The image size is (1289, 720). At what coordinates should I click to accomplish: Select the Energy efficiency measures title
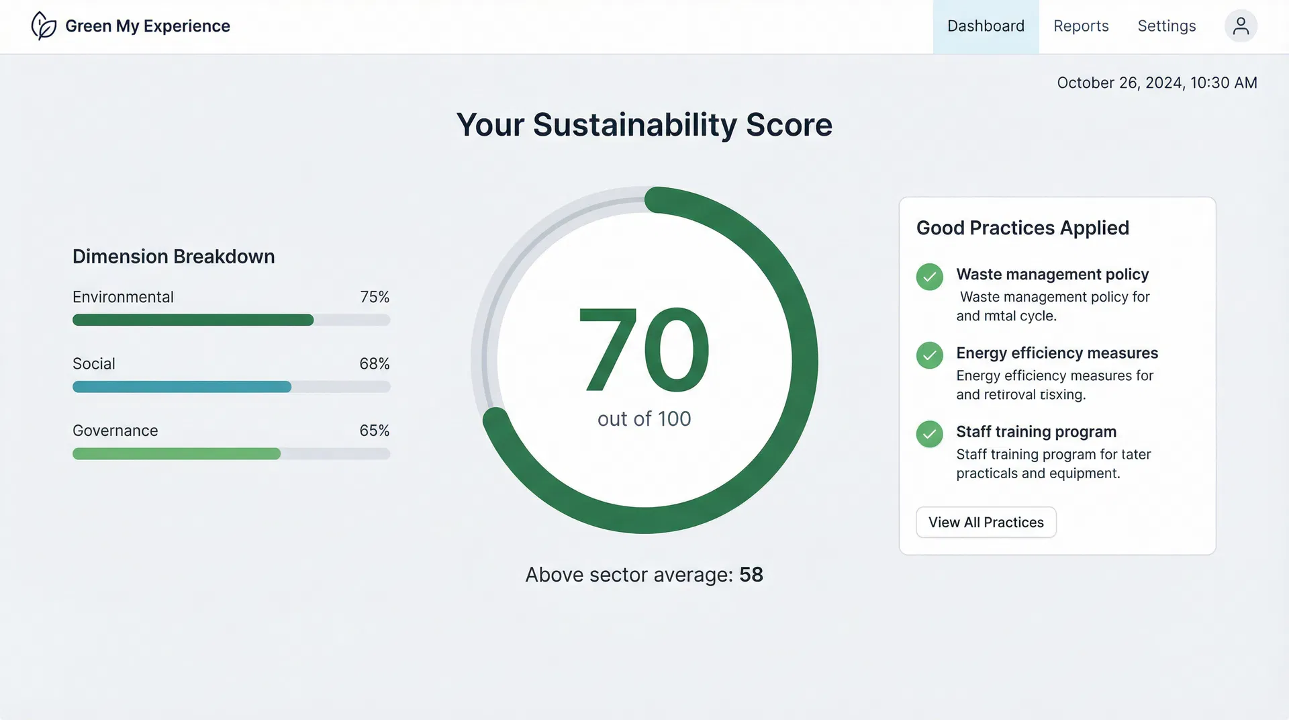pos(1057,353)
